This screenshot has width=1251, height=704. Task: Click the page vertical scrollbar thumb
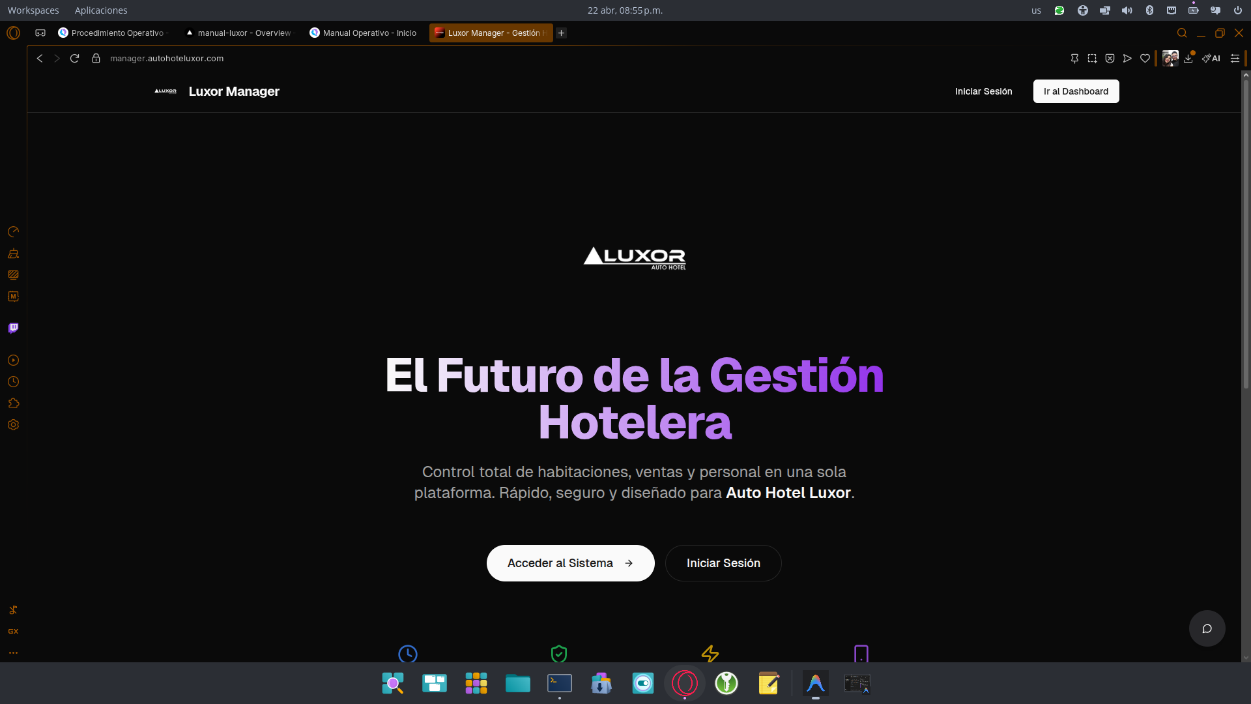(1246, 235)
